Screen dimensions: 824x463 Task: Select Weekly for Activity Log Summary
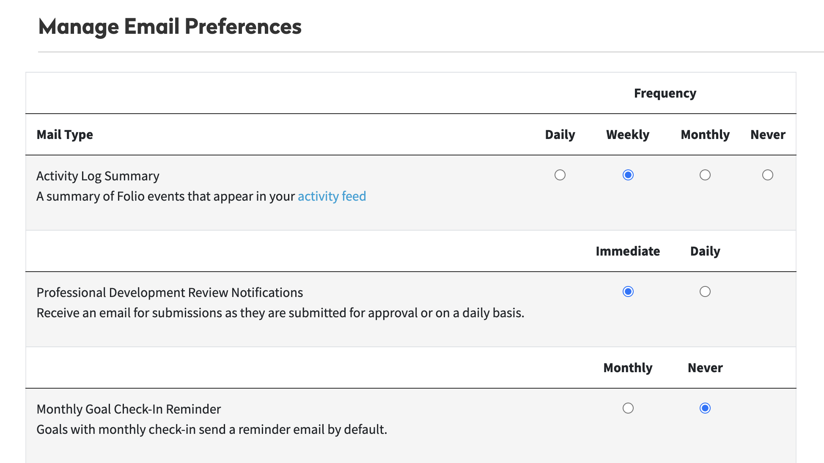point(628,175)
